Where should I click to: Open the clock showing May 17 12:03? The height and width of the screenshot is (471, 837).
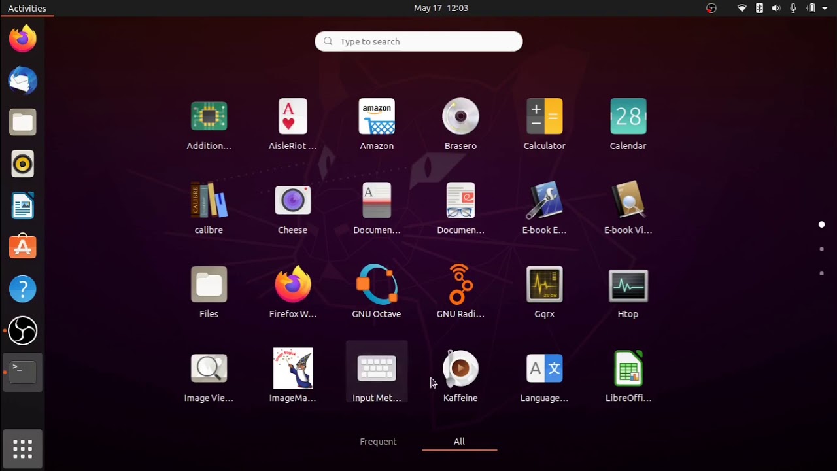441,8
